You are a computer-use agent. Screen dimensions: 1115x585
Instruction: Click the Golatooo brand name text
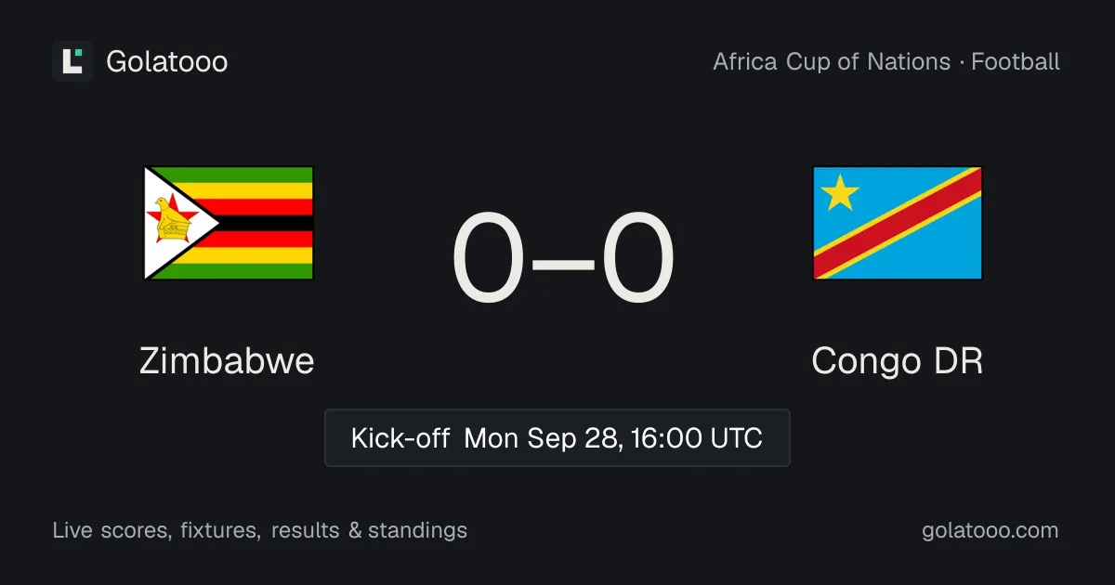167,62
